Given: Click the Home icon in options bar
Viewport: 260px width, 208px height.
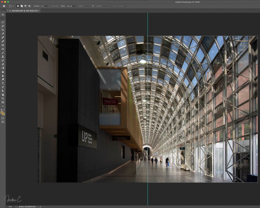Looking at the screenshot, I should (4, 6).
